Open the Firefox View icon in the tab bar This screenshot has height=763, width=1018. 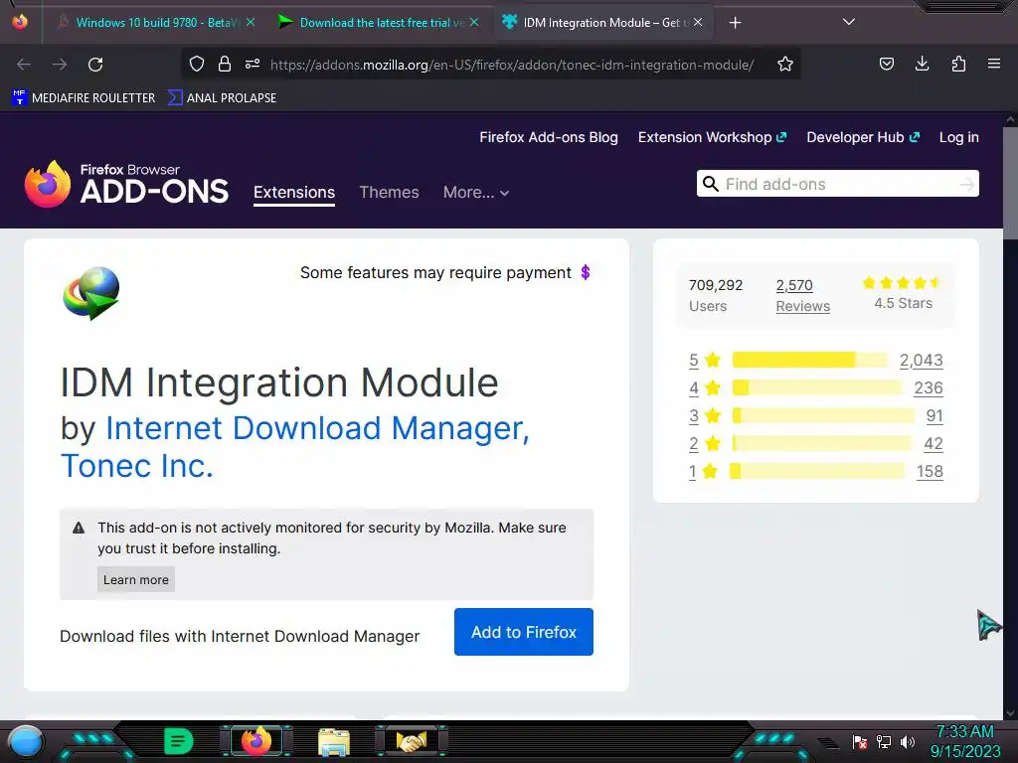(x=20, y=22)
